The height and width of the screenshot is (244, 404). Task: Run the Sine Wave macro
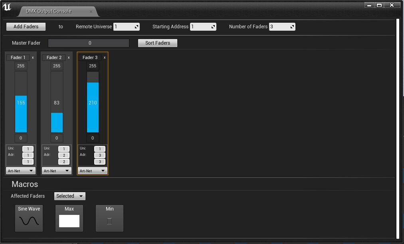coord(29,218)
